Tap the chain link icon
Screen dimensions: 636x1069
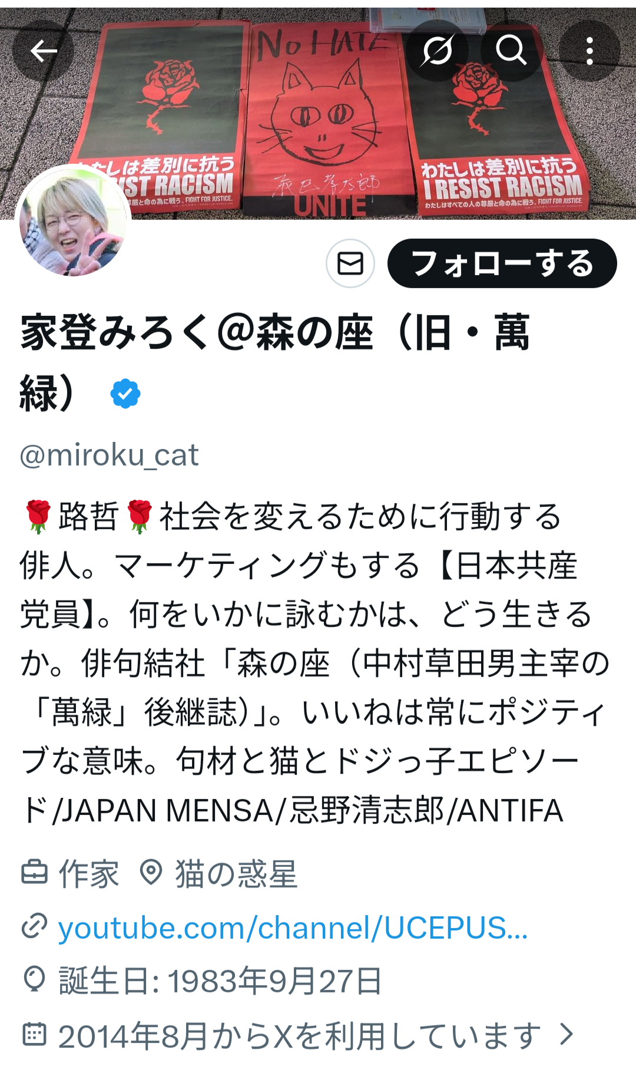pyautogui.click(x=34, y=926)
